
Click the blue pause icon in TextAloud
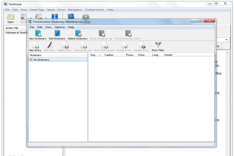pyautogui.click(x=55, y=16)
